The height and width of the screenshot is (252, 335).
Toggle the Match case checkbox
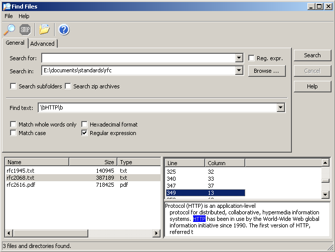click(13, 133)
